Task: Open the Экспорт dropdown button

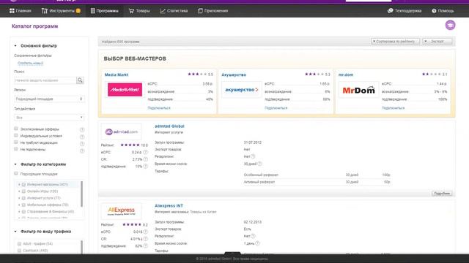Action: tap(437, 42)
